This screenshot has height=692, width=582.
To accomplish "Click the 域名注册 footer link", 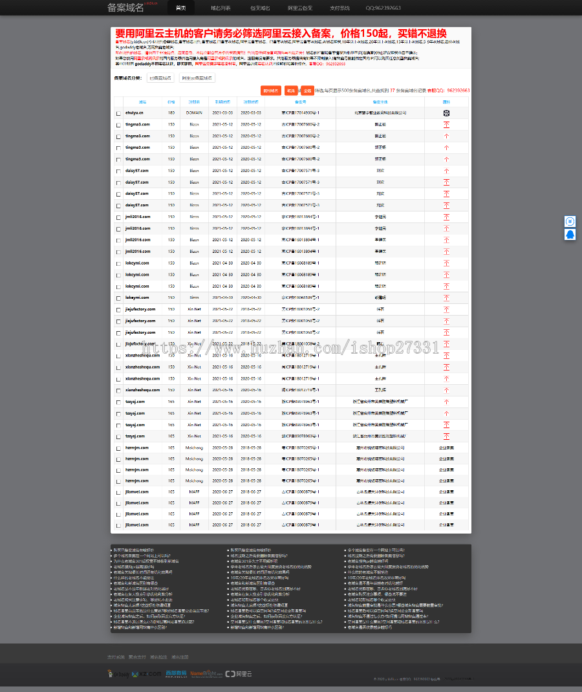I will tap(180, 657).
